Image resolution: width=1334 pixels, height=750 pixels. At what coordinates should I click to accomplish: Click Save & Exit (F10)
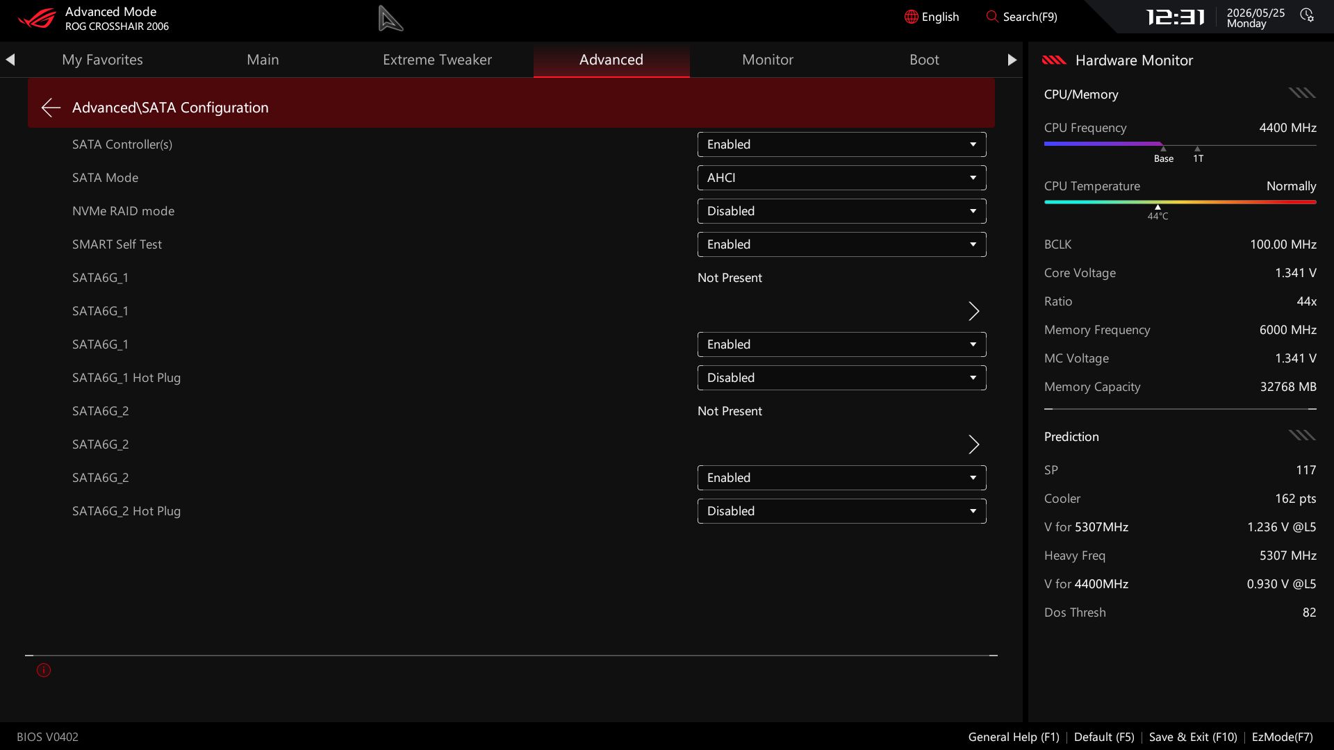(1193, 737)
